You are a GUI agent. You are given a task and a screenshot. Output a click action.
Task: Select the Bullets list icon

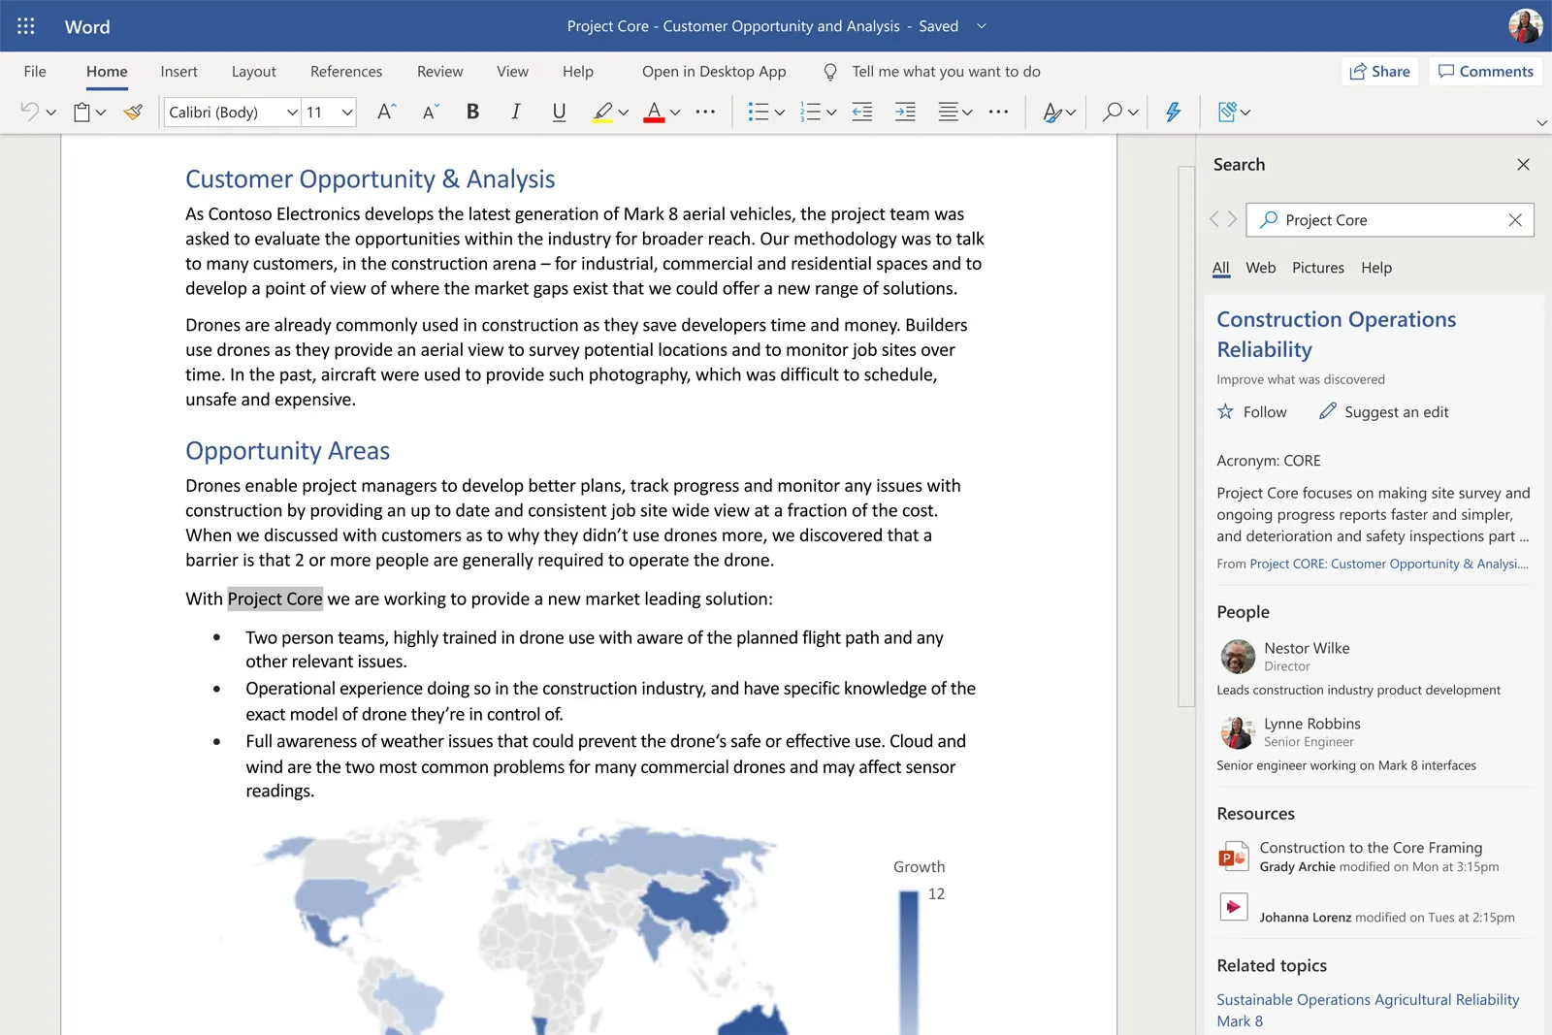pos(760,112)
